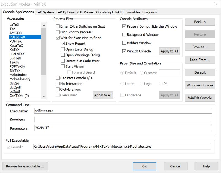
Task: Apply Console Attributes to all
Action: click(x=169, y=51)
